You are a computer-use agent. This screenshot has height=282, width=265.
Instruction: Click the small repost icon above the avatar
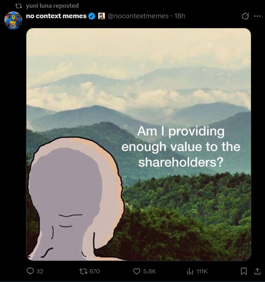(18, 6)
